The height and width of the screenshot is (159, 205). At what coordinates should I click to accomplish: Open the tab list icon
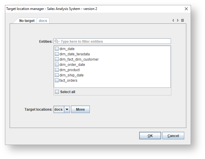point(182,20)
